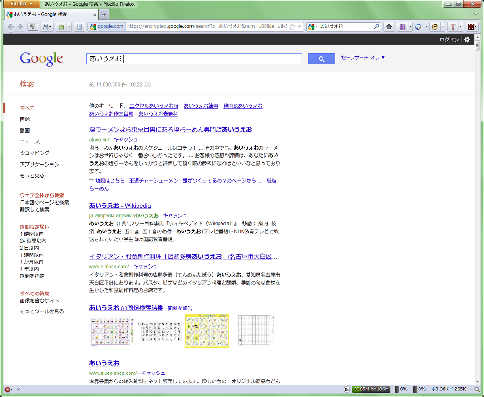Viewport: 484px width, 397px height.
Task: Open the セーフサーチ: オフ dropdown
Action: point(363,57)
